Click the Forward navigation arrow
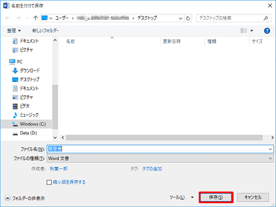276x207 pixels. click(18, 18)
